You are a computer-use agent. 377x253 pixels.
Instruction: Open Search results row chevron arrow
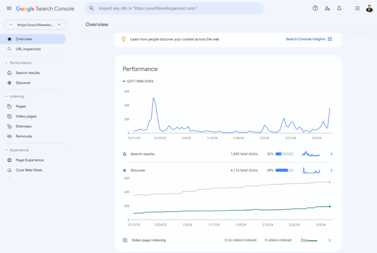pos(331,154)
